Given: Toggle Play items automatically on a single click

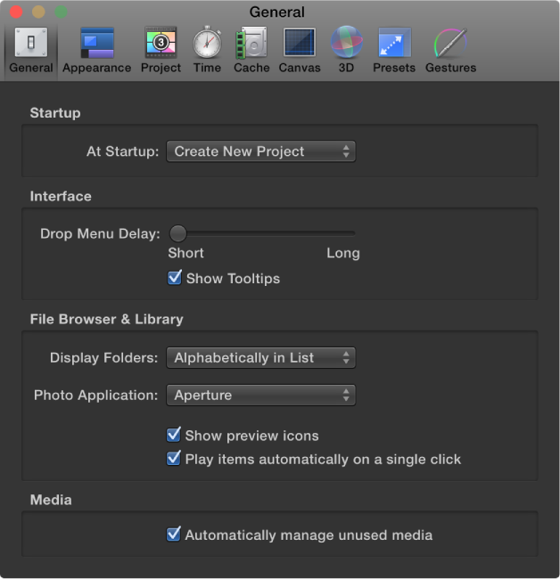Looking at the screenshot, I should coord(173,458).
